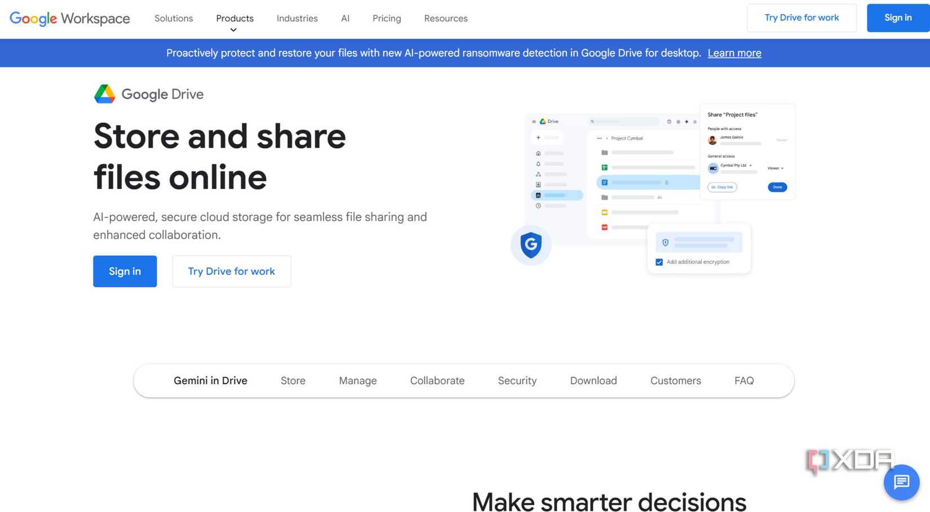
Task: Select the Gemini in Drive tab
Action: click(x=210, y=380)
